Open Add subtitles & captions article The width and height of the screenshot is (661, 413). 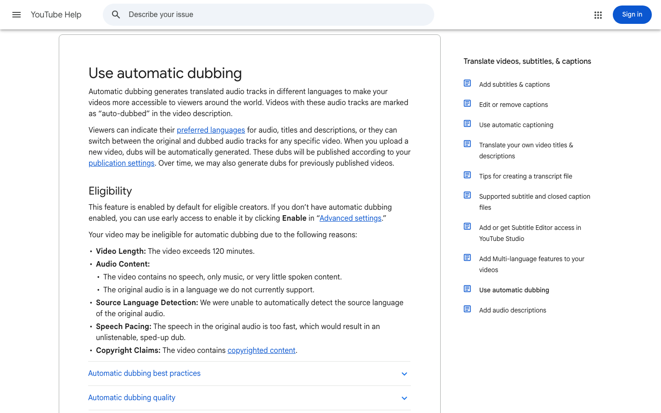coord(515,84)
